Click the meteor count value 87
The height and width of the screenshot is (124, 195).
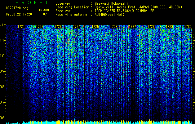click(45, 14)
